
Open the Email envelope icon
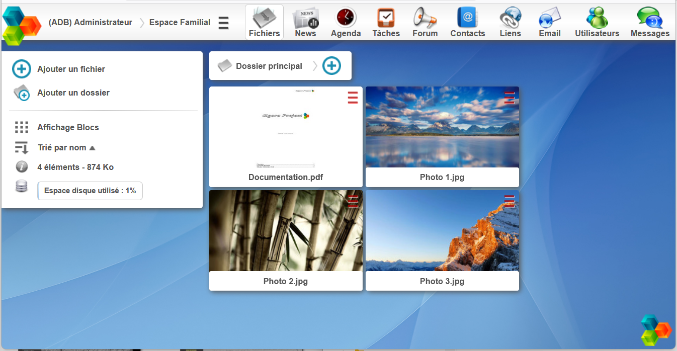tap(549, 18)
